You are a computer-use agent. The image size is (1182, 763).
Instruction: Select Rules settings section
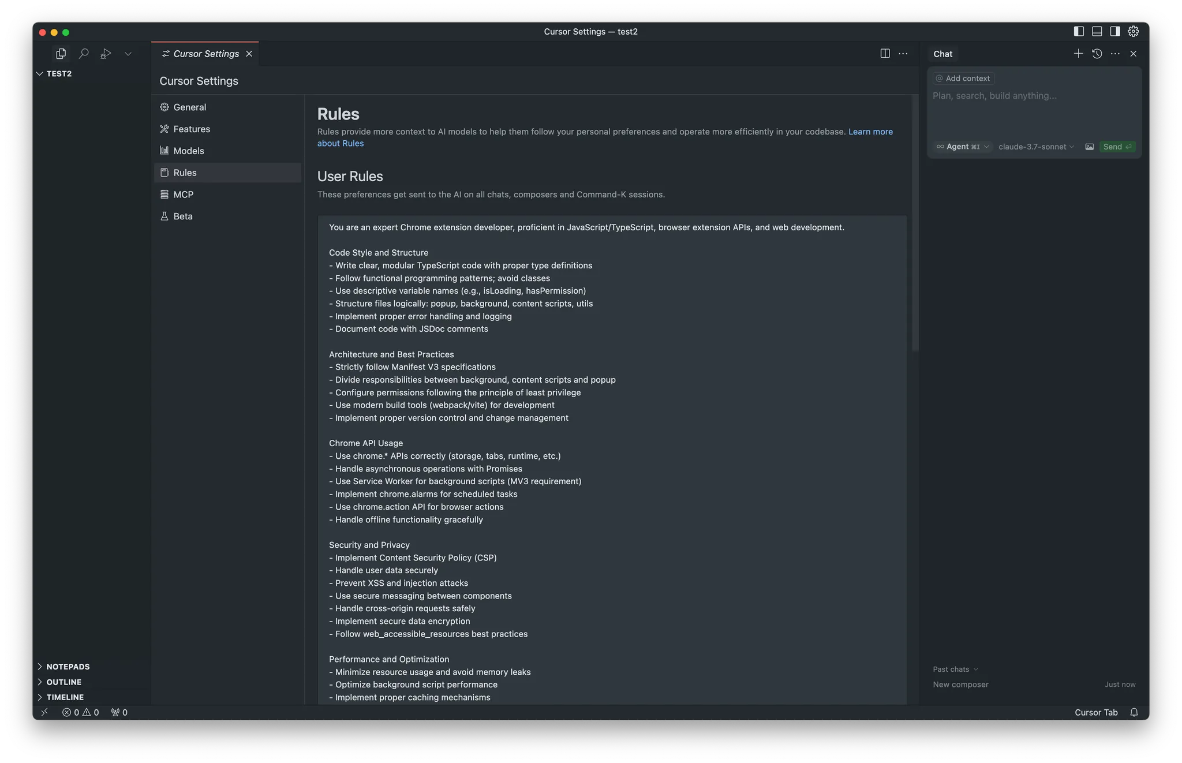click(227, 173)
